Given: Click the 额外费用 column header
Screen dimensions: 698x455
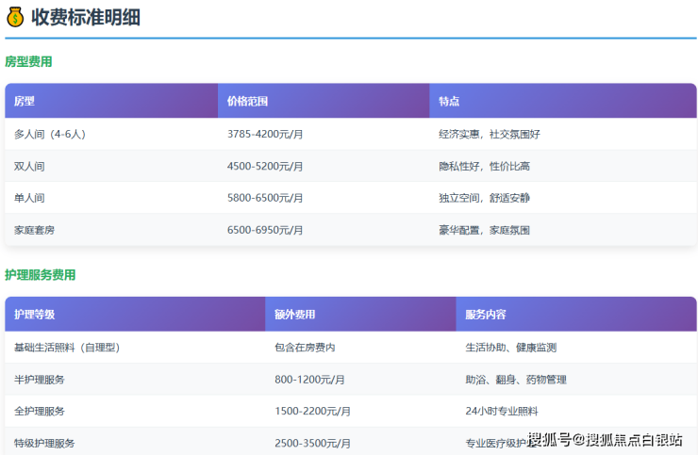Looking at the screenshot, I should (295, 315).
